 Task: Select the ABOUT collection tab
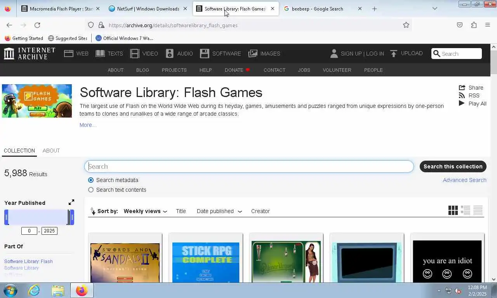tap(51, 151)
